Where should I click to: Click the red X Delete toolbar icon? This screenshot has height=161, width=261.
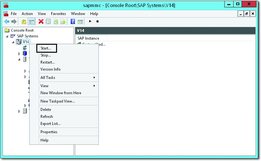click(x=41, y=21)
